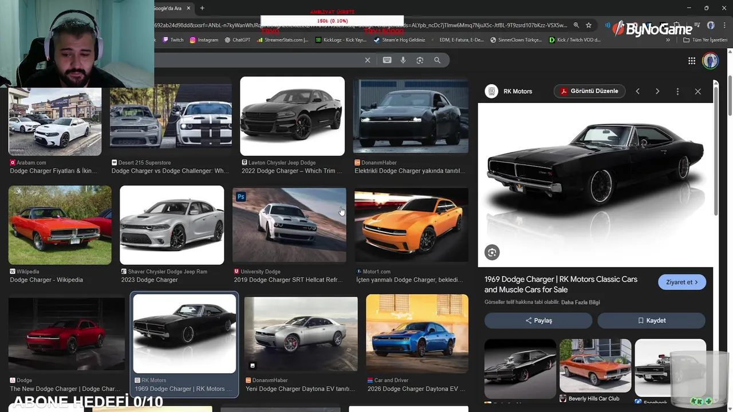Click the page vertical scrollbar
The image size is (733, 412).
click(730, 95)
